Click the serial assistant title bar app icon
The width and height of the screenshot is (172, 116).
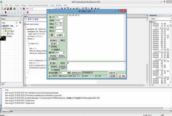(x=49, y=11)
